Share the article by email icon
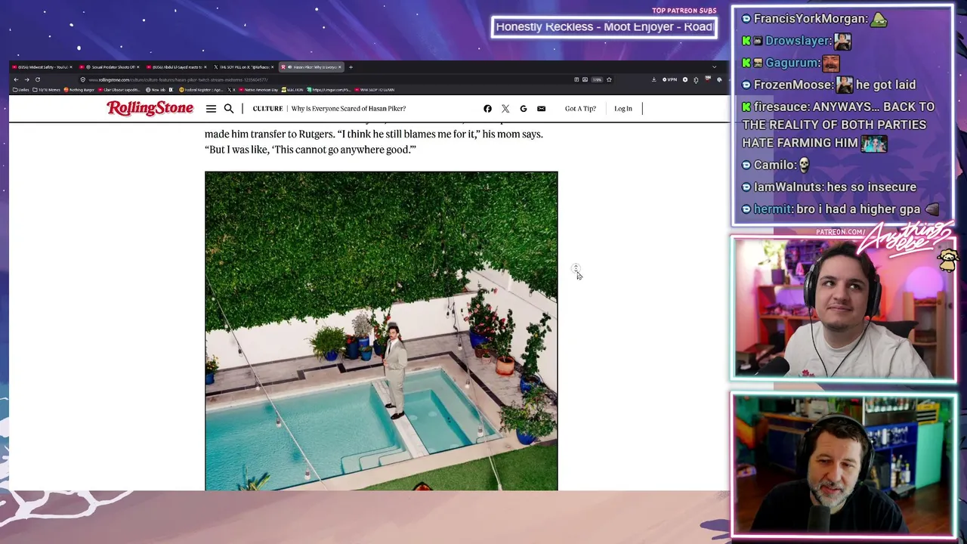The image size is (967, 544). [x=541, y=109]
